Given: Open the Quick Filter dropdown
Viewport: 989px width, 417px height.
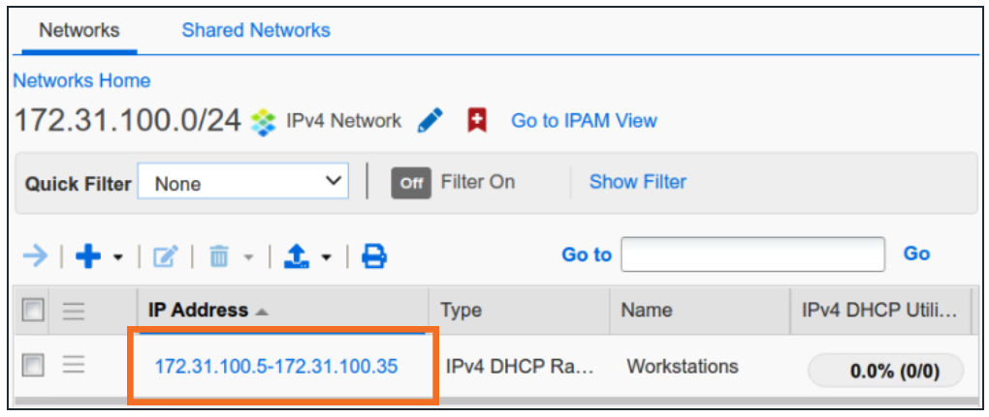Looking at the screenshot, I should tap(242, 182).
